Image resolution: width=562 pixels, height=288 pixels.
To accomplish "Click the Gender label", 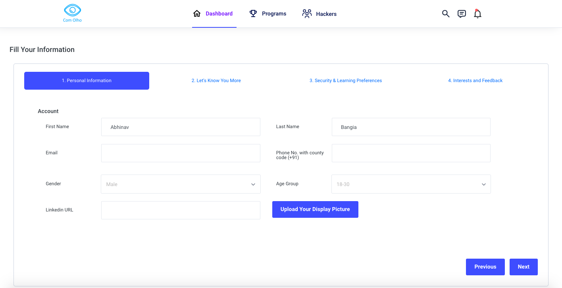I will [53, 184].
